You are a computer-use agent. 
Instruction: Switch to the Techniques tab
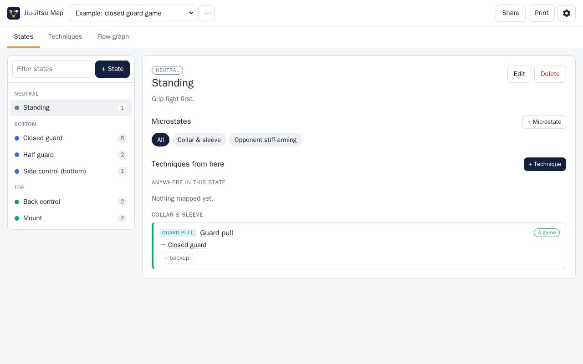point(65,36)
